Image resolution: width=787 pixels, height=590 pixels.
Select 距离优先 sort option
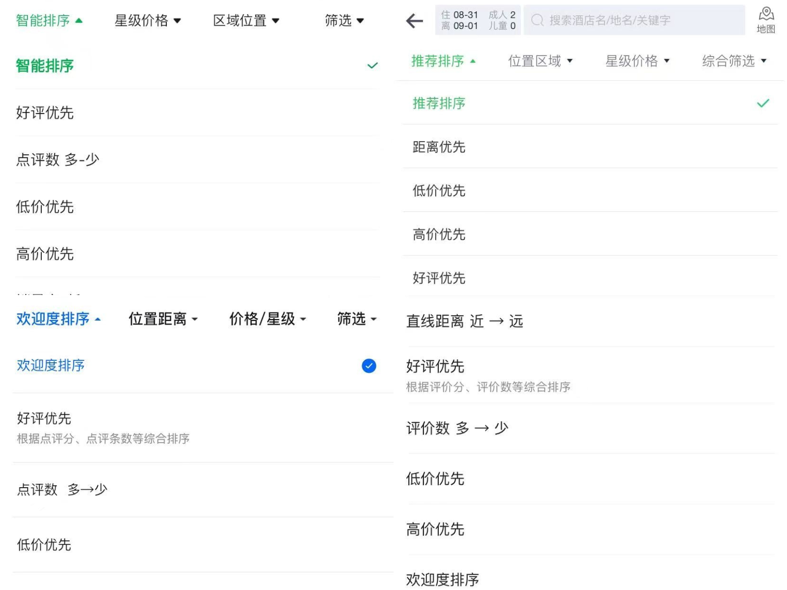[x=439, y=147]
